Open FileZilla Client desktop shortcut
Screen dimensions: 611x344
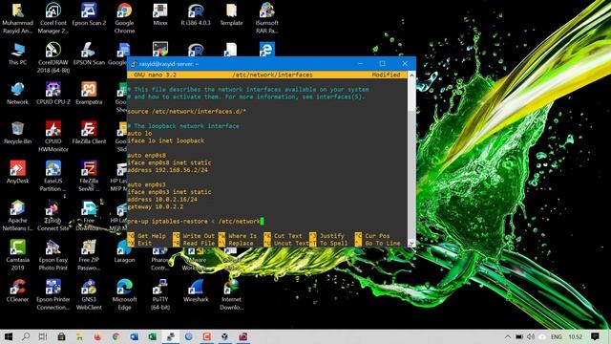pyautogui.click(x=89, y=133)
